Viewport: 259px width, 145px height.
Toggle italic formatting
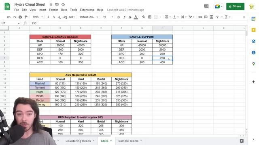[124, 17]
